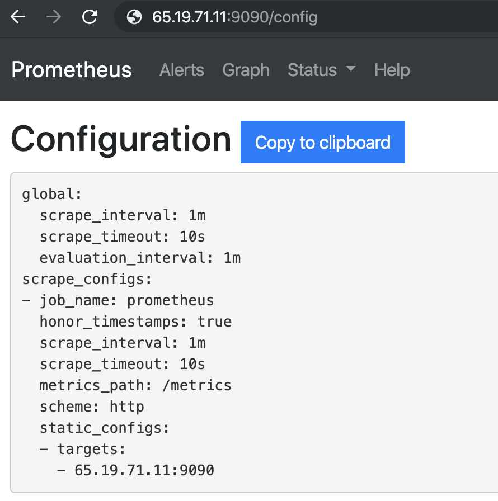Switch to the Graph page
This screenshot has width=498, height=501.
[x=246, y=70]
